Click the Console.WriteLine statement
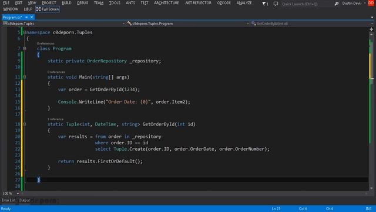 124,102
